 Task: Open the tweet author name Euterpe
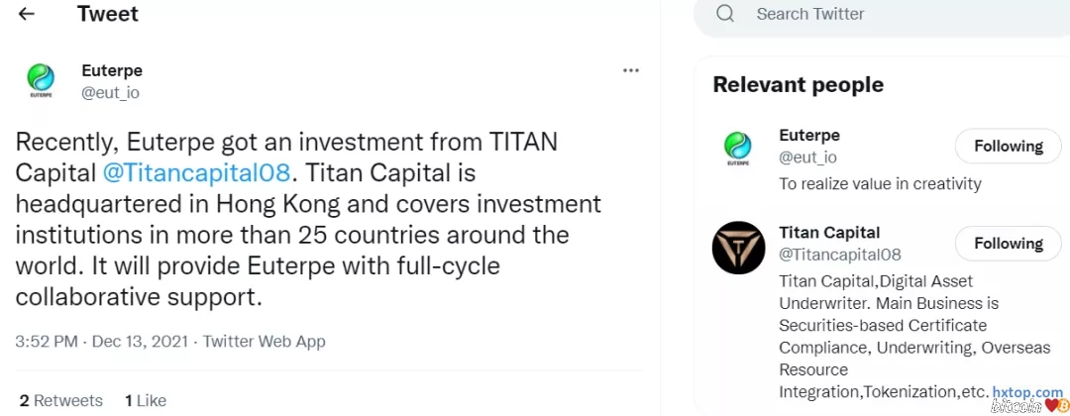pos(112,70)
